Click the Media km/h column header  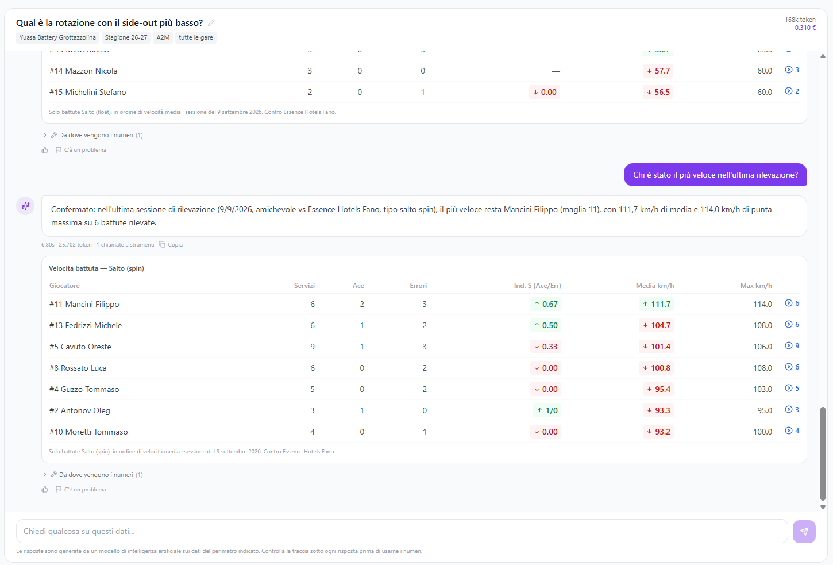click(655, 286)
